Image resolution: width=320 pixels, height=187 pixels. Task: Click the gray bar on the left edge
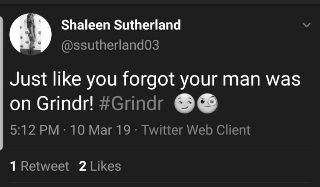tap(1, 83)
